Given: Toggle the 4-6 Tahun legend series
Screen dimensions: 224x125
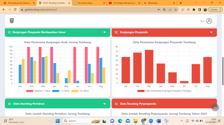Looking at the screenshot, I should point(80,91).
